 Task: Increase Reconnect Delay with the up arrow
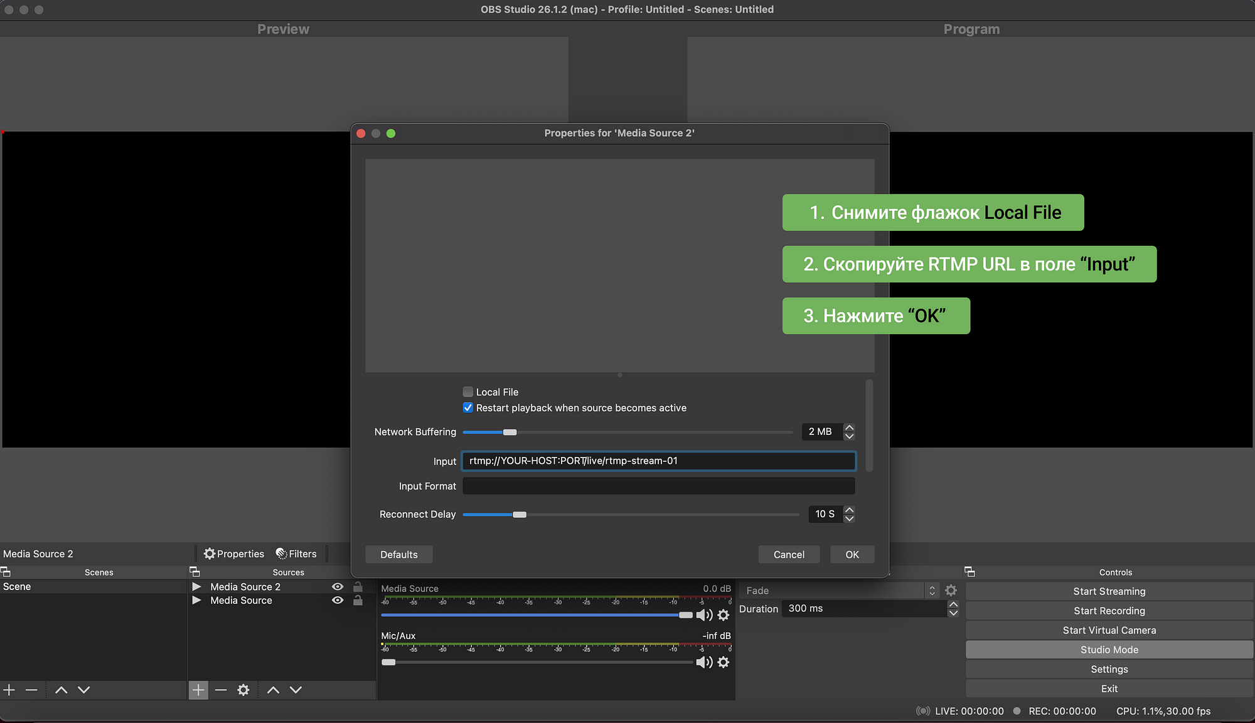[x=849, y=510]
